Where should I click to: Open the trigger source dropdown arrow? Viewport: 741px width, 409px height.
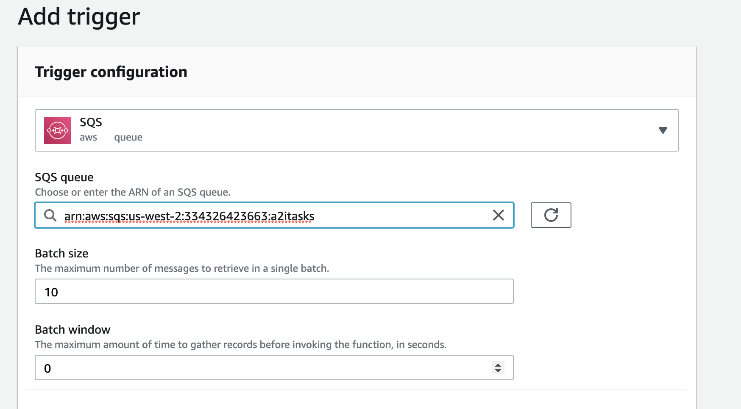(x=663, y=130)
